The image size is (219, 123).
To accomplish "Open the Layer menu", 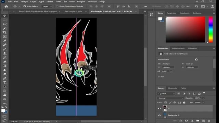I will point(33,1).
